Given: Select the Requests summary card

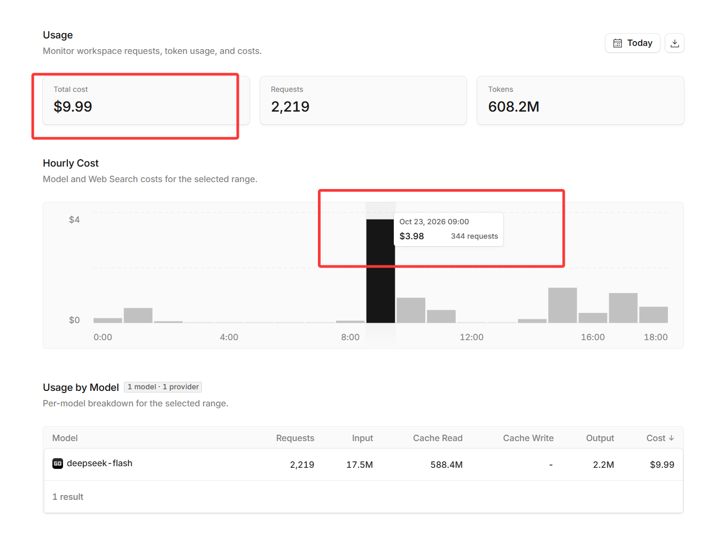Looking at the screenshot, I should [x=363, y=100].
